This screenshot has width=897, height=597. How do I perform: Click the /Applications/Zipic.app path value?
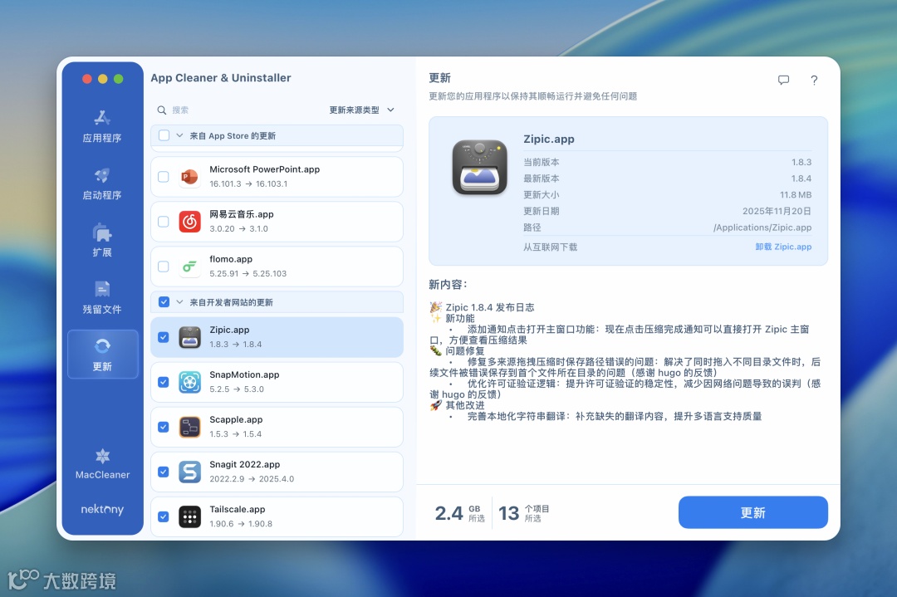click(x=762, y=228)
